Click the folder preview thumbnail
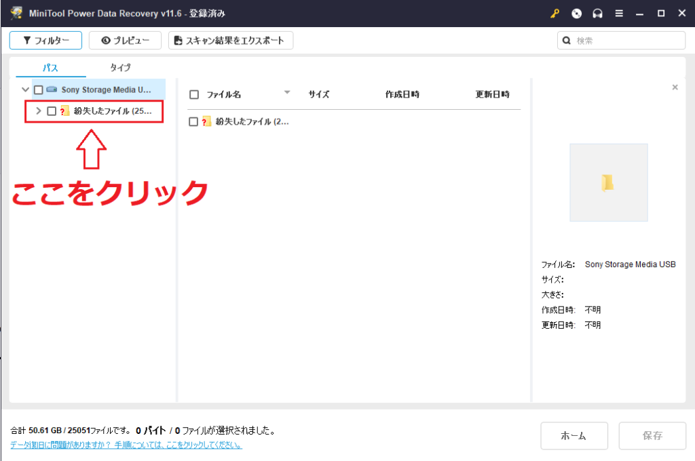The image size is (695, 461). click(x=609, y=182)
